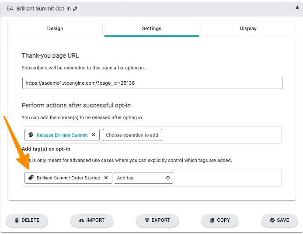Save the opt-in settings

[x=279, y=220]
